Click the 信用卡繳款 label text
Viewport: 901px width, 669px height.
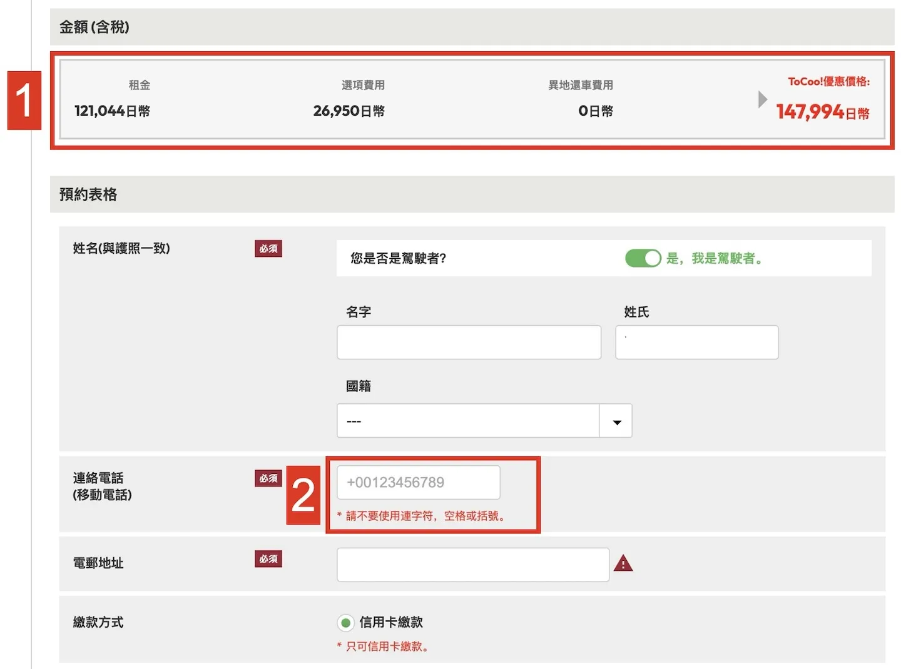click(391, 623)
